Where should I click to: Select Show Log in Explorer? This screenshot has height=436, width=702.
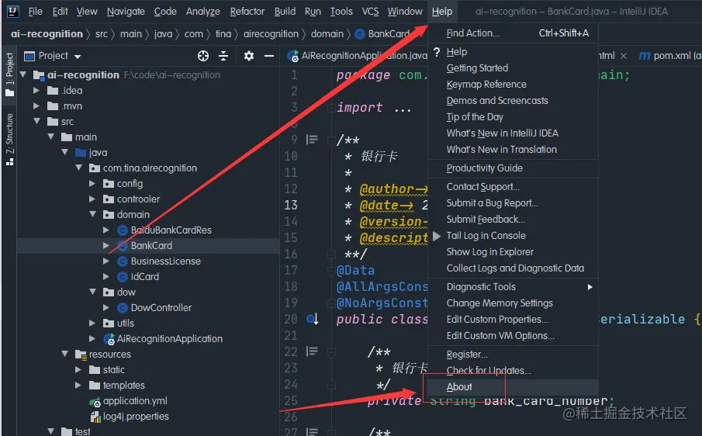pyautogui.click(x=513, y=252)
